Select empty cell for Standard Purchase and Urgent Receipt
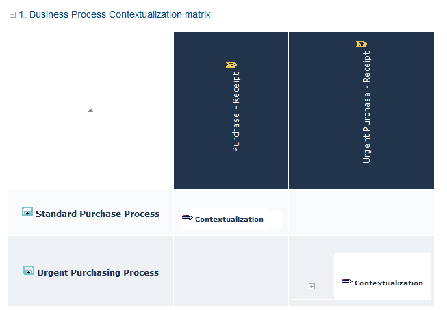This screenshot has width=447, height=310. 361,213
